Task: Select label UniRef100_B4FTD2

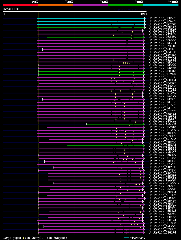Action: tap(162, 102)
